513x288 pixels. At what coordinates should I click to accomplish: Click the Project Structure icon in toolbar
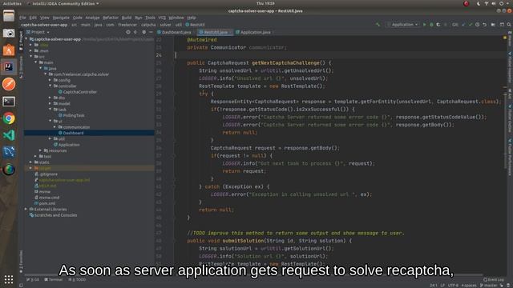pyautogui.click(x=493, y=25)
